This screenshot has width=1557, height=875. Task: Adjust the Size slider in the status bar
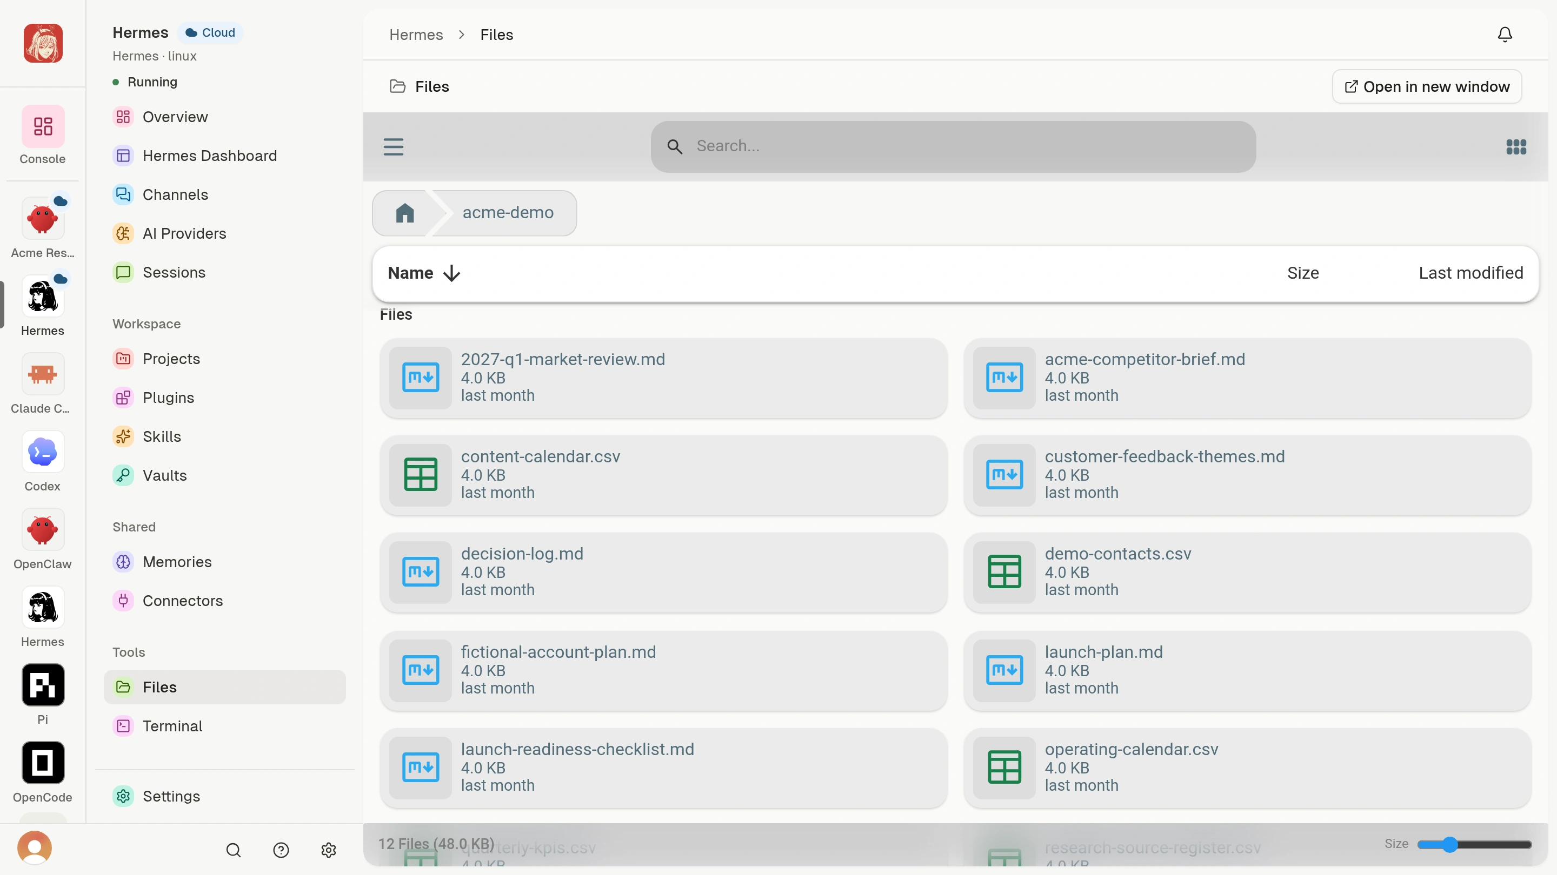(1474, 844)
